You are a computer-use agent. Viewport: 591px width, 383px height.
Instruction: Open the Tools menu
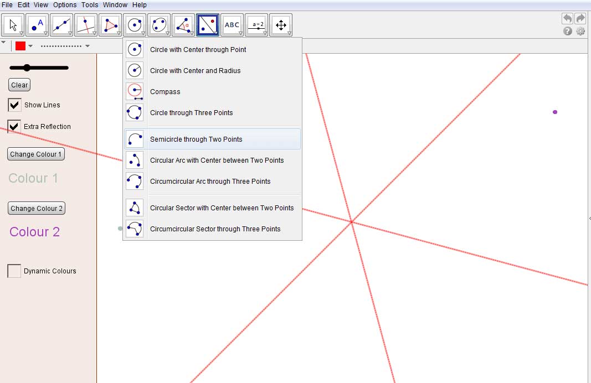coord(90,4)
